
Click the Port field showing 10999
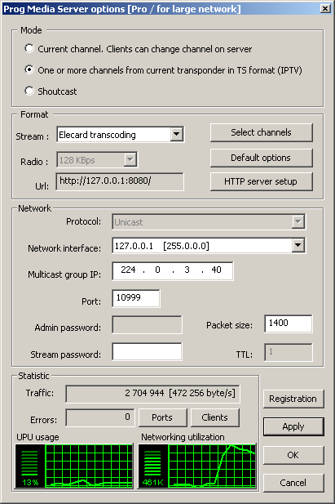pos(136,298)
